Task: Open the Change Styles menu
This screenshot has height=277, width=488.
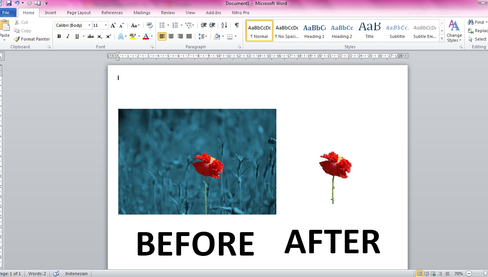Action: tap(454, 31)
